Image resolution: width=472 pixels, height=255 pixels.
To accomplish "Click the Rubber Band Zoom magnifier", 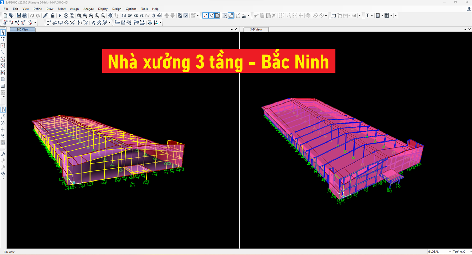I will click(x=79, y=16).
